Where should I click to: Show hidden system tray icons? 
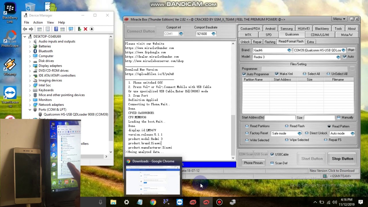pyautogui.click(x=315, y=202)
